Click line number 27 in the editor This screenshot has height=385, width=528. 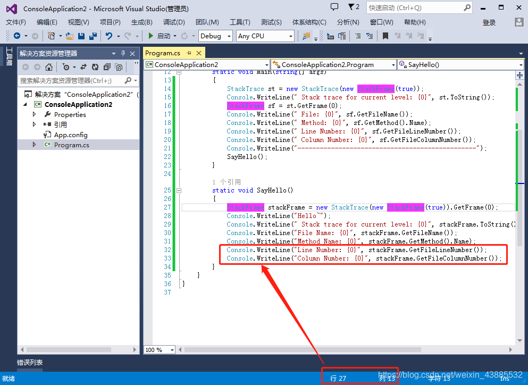point(167,207)
